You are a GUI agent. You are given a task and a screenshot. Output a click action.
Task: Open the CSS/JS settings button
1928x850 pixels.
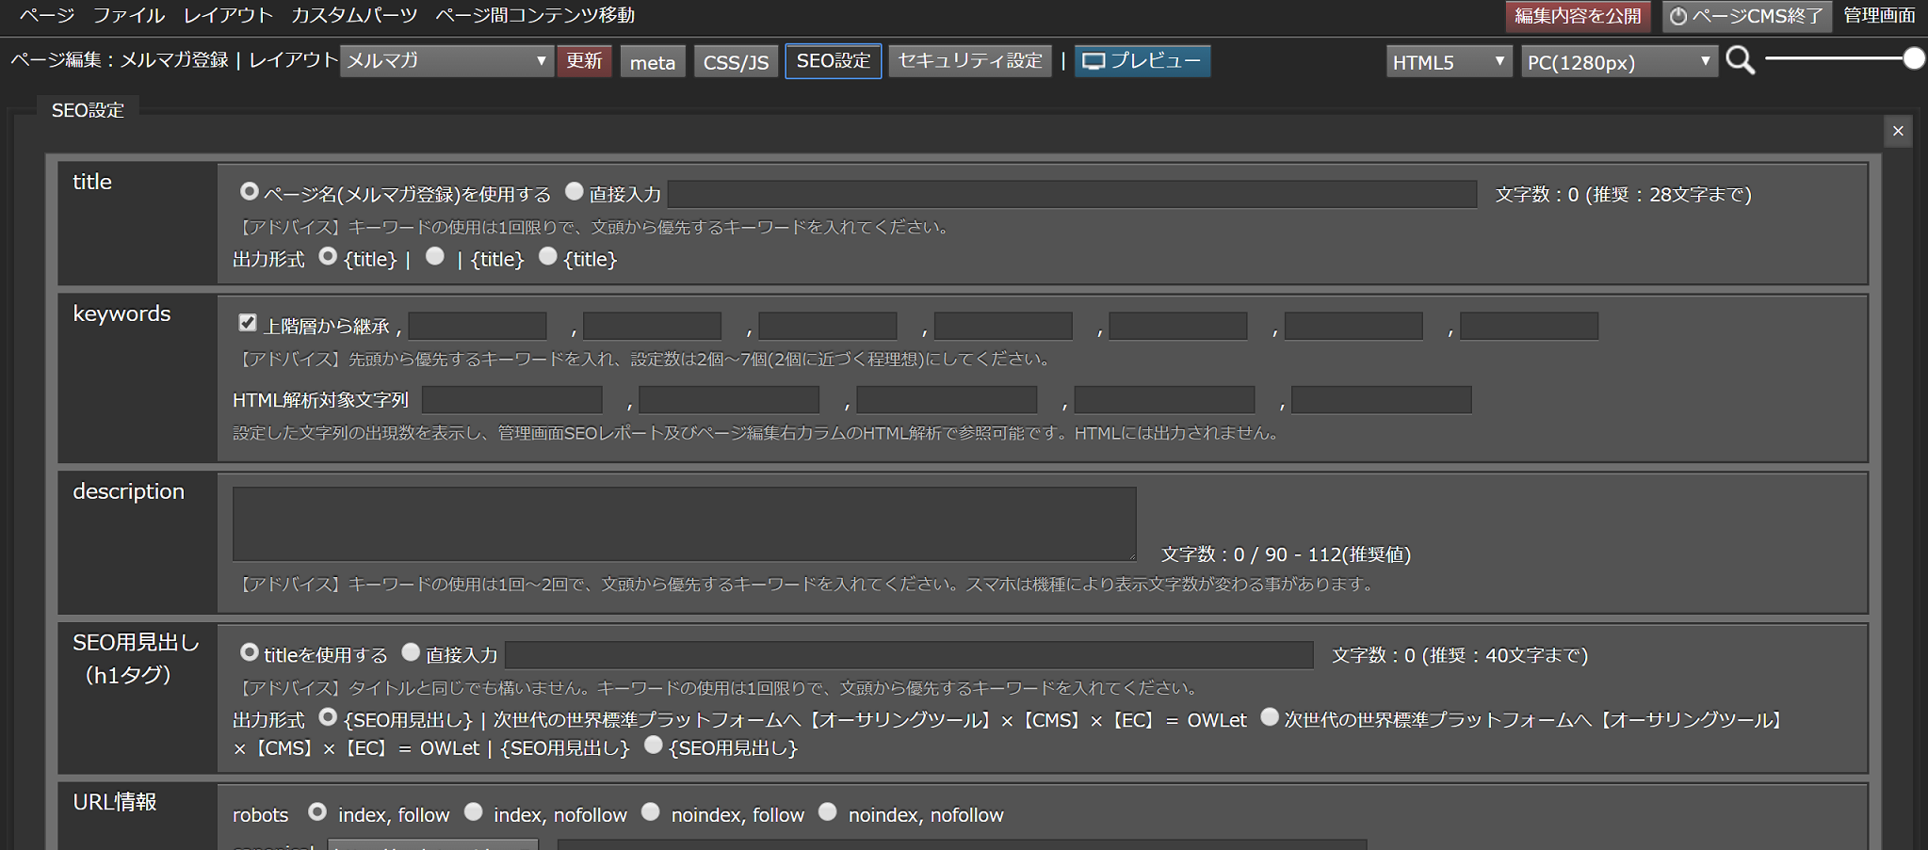coord(736,62)
